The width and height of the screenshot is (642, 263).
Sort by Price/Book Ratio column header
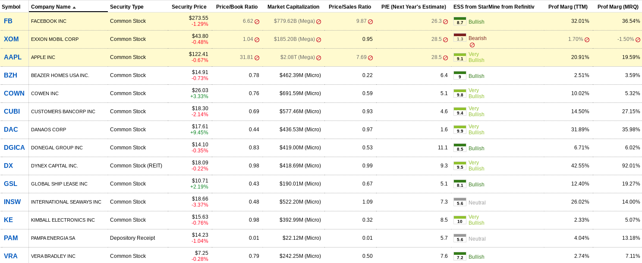(x=237, y=7)
